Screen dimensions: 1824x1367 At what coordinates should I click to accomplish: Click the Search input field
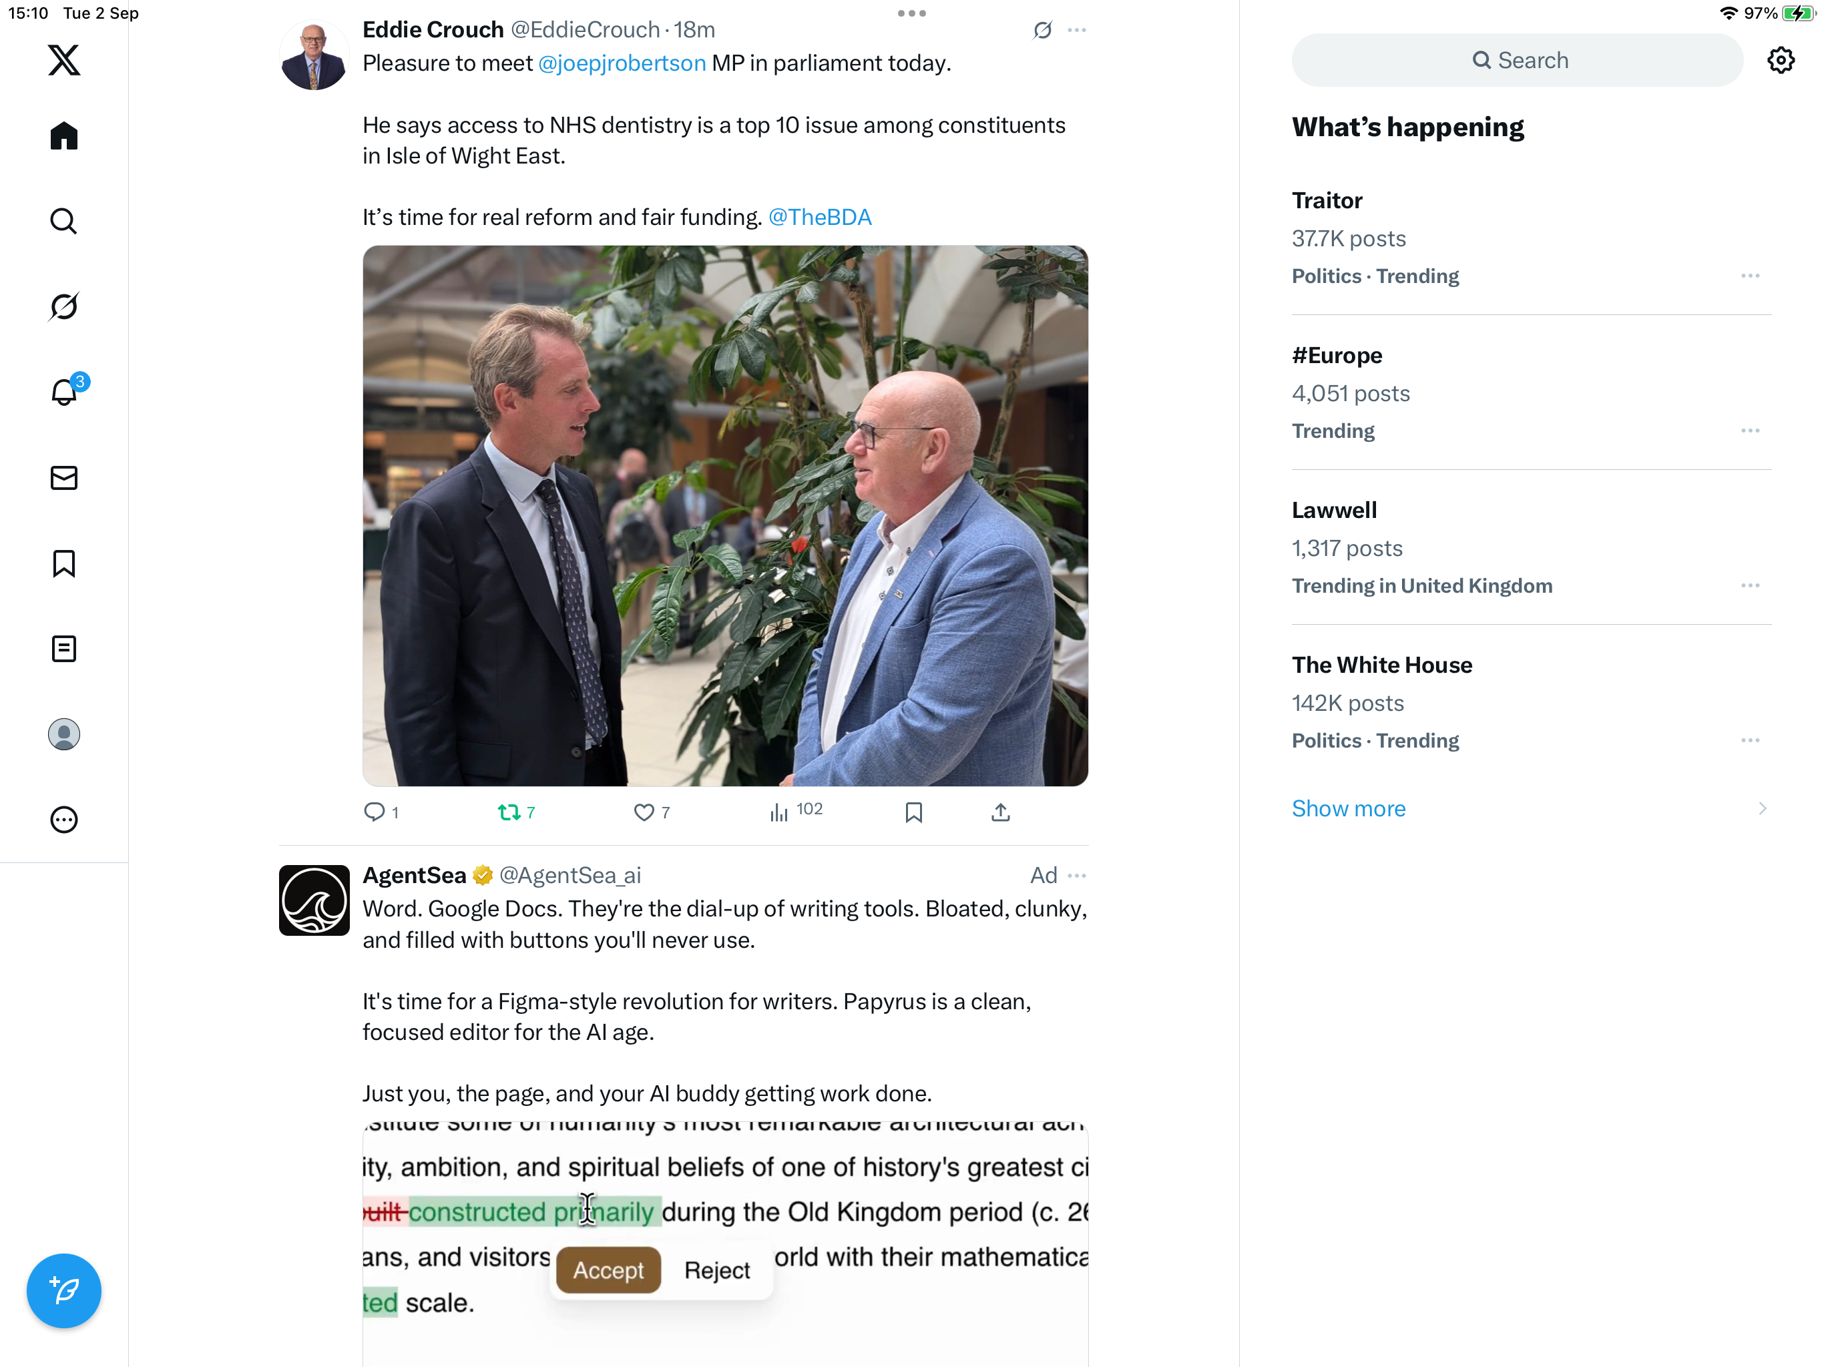point(1518,60)
